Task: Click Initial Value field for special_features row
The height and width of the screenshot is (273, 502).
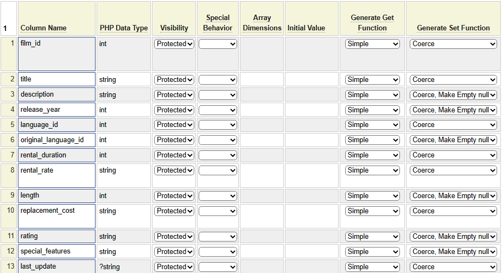Action: [312, 252]
